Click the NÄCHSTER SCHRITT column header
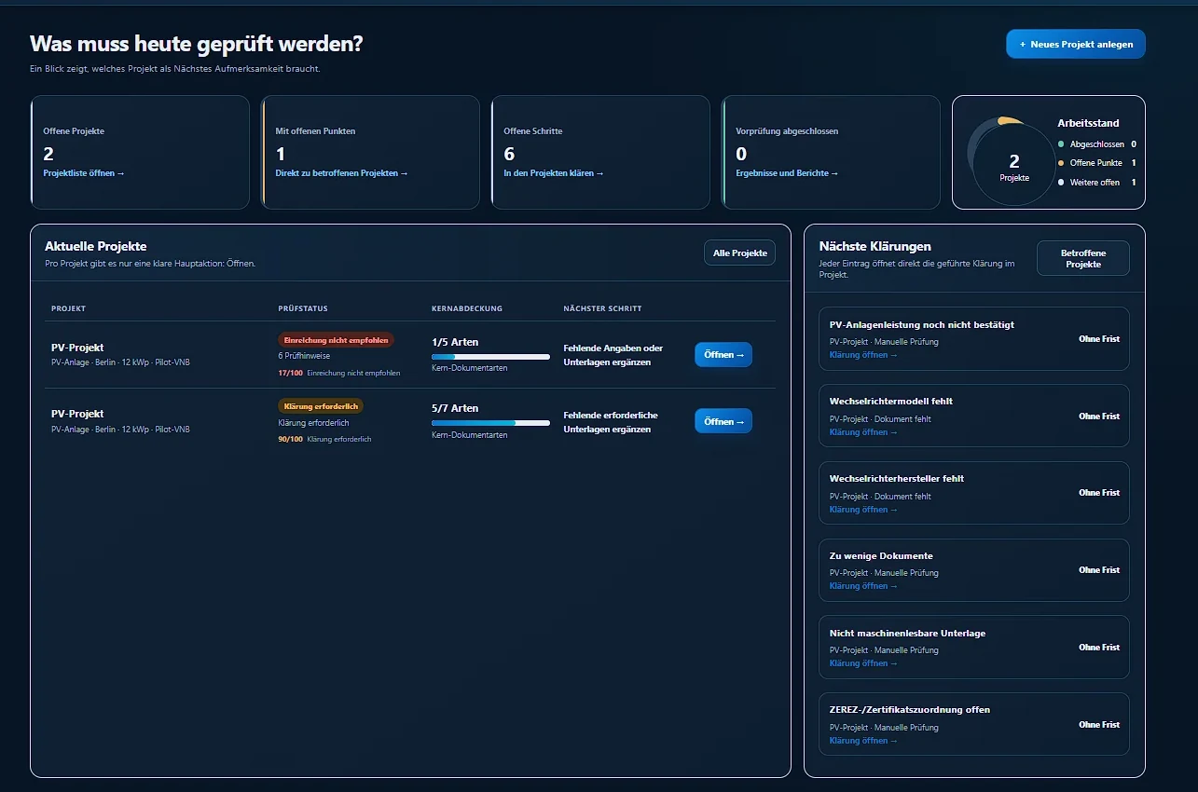Screen dimensions: 1198x792 [x=602, y=308]
